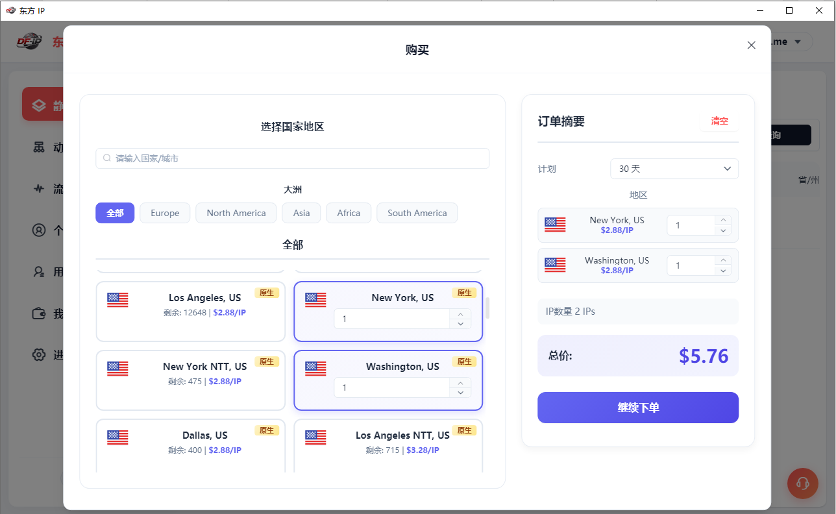Decrease Washington quantity in the order summary
Screen dimensions: 836x514
coord(723,270)
